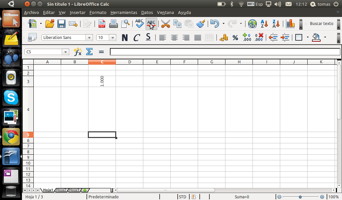Toggle automatic spell checking icon

(151, 24)
